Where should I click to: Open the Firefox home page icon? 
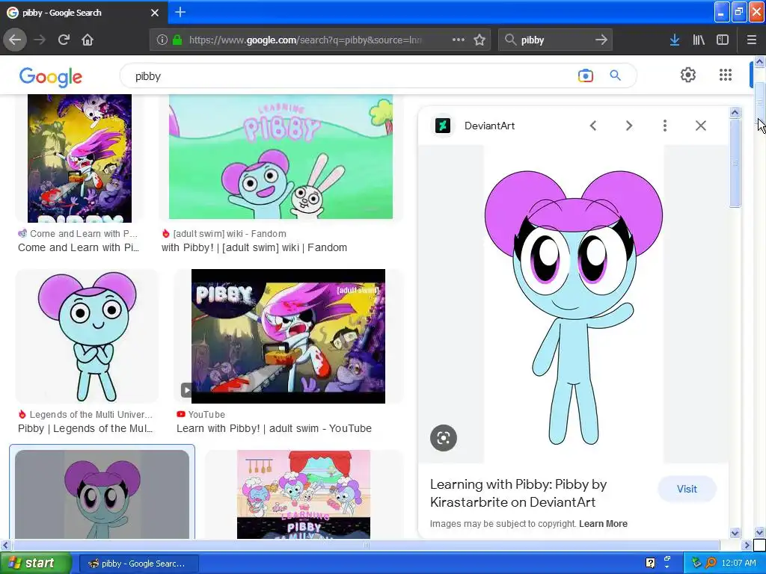88,40
